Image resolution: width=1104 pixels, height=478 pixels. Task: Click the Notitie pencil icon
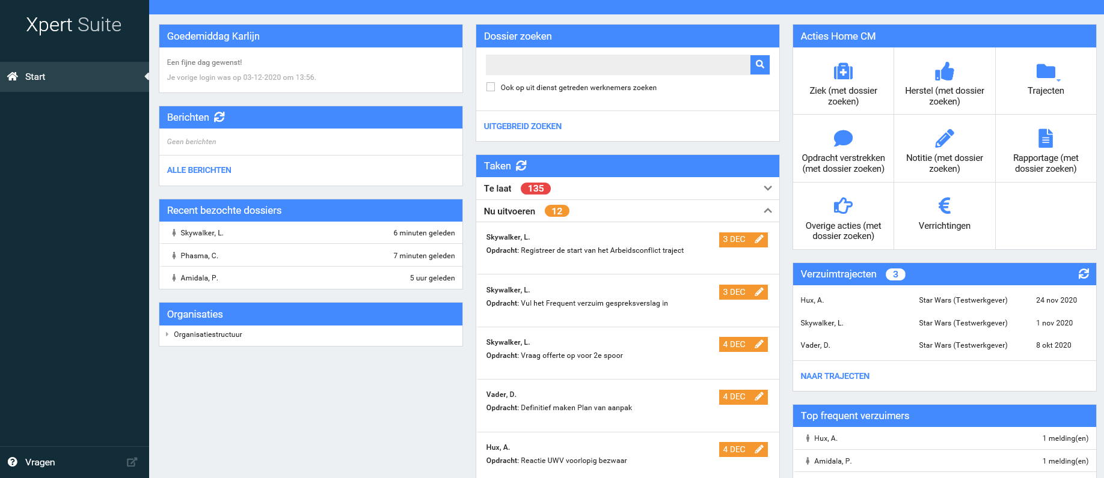pyautogui.click(x=944, y=138)
